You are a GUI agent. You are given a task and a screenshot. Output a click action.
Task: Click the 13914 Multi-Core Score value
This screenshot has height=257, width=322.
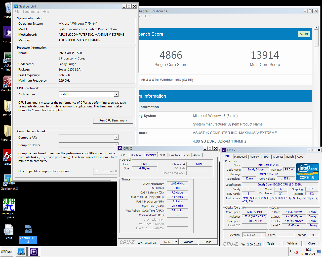click(265, 55)
